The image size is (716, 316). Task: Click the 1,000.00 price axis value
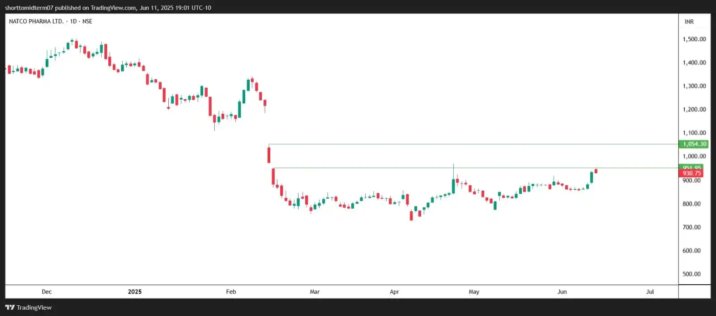[x=694, y=156]
